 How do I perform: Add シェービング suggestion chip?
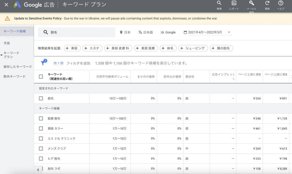(x=193, y=48)
